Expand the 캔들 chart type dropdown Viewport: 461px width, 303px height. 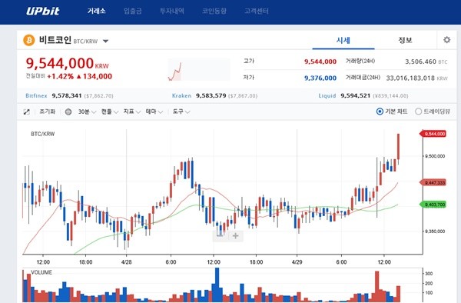pyautogui.click(x=110, y=112)
